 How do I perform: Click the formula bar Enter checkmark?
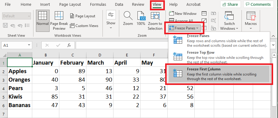point(58,45)
